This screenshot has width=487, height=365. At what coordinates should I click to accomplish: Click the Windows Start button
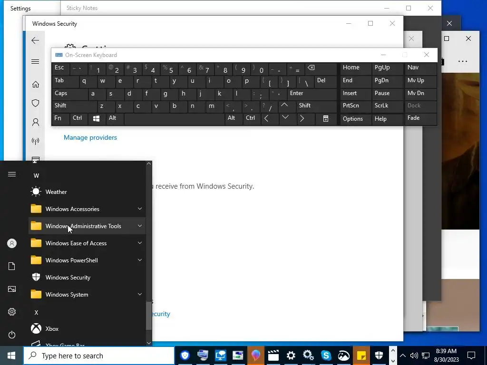tap(11, 355)
